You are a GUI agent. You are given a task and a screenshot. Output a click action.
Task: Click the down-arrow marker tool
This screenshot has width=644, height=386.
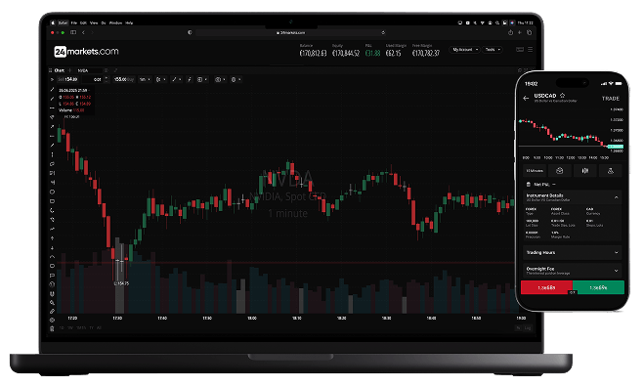point(52,247)
